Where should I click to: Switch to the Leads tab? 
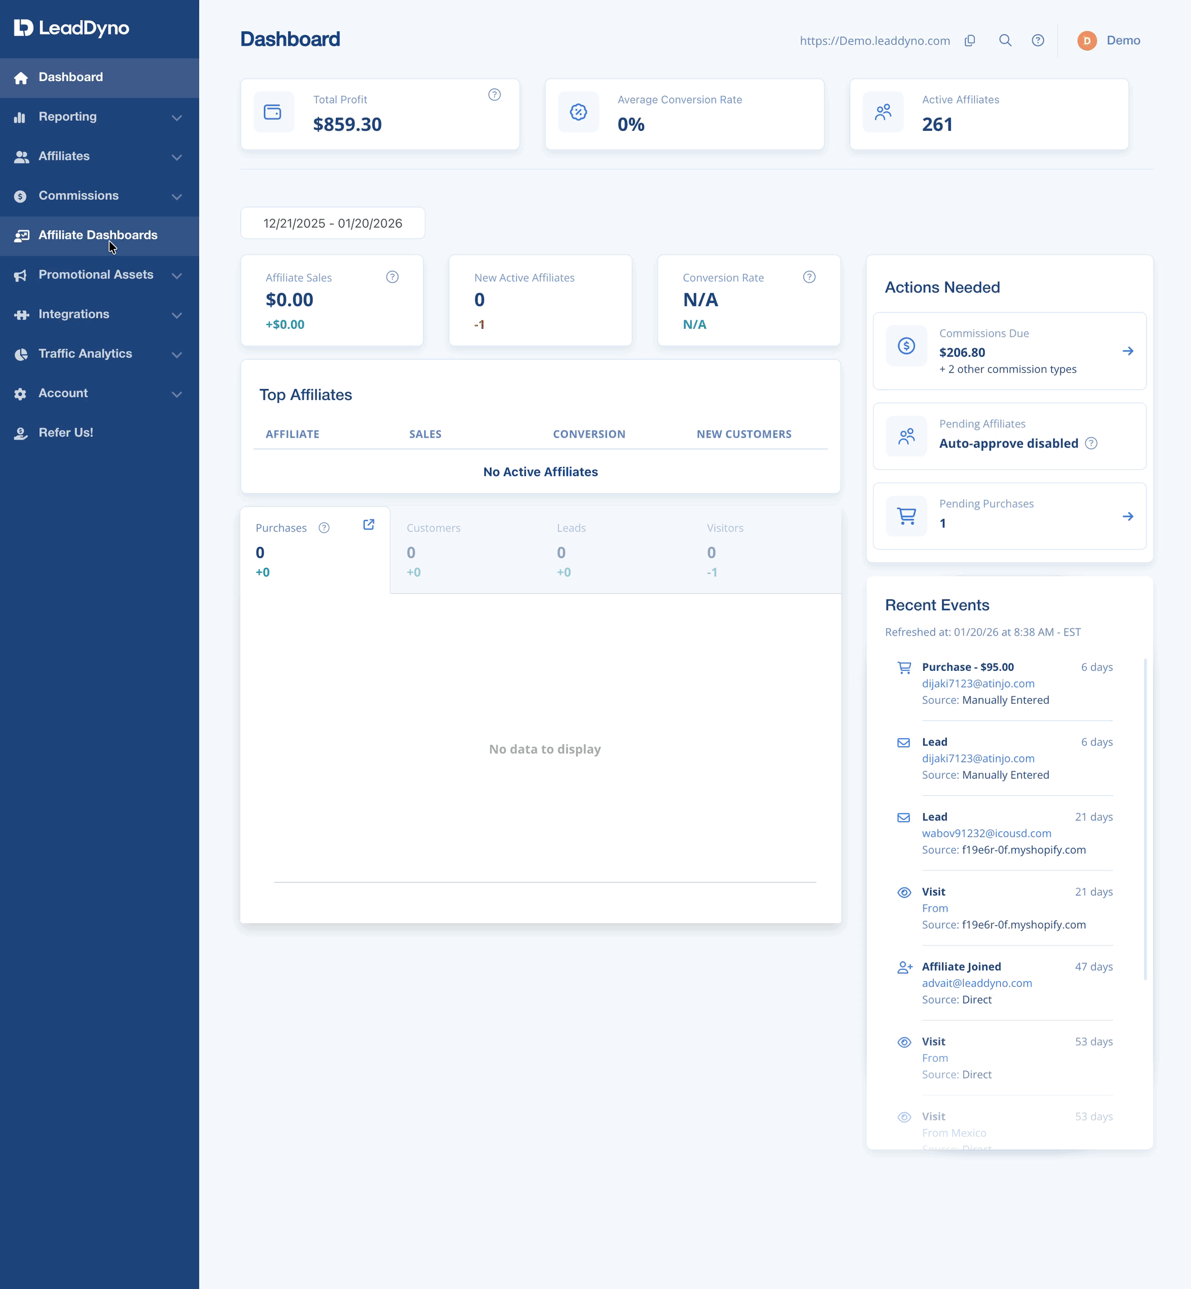(616, 549)
